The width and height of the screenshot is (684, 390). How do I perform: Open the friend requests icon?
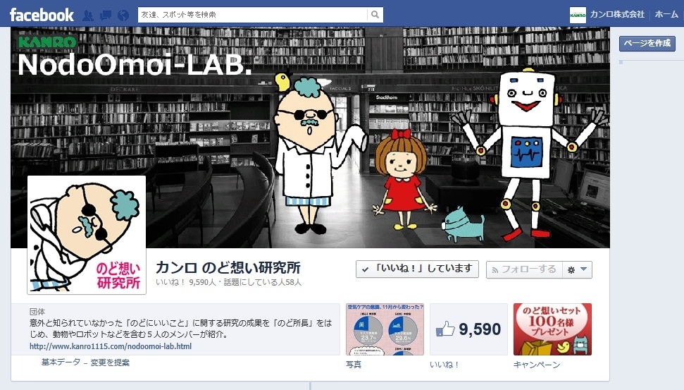coord(88,16)
